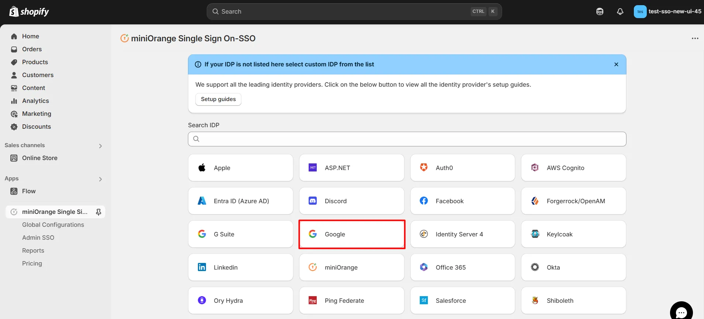Choose the Keylcoak provider

[573, 234]
